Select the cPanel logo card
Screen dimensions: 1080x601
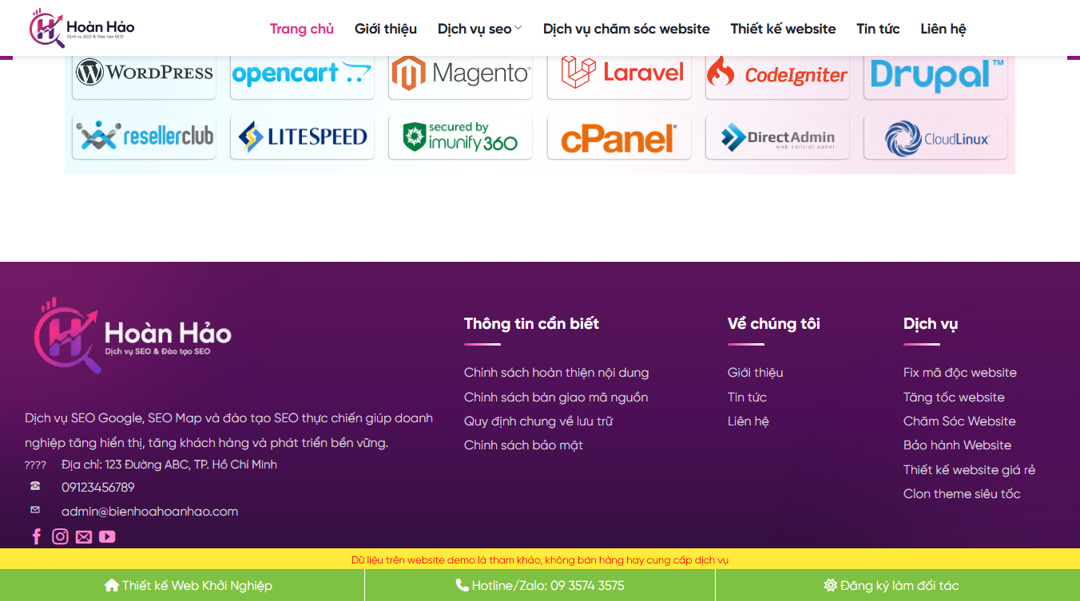(x=619, y=137)
